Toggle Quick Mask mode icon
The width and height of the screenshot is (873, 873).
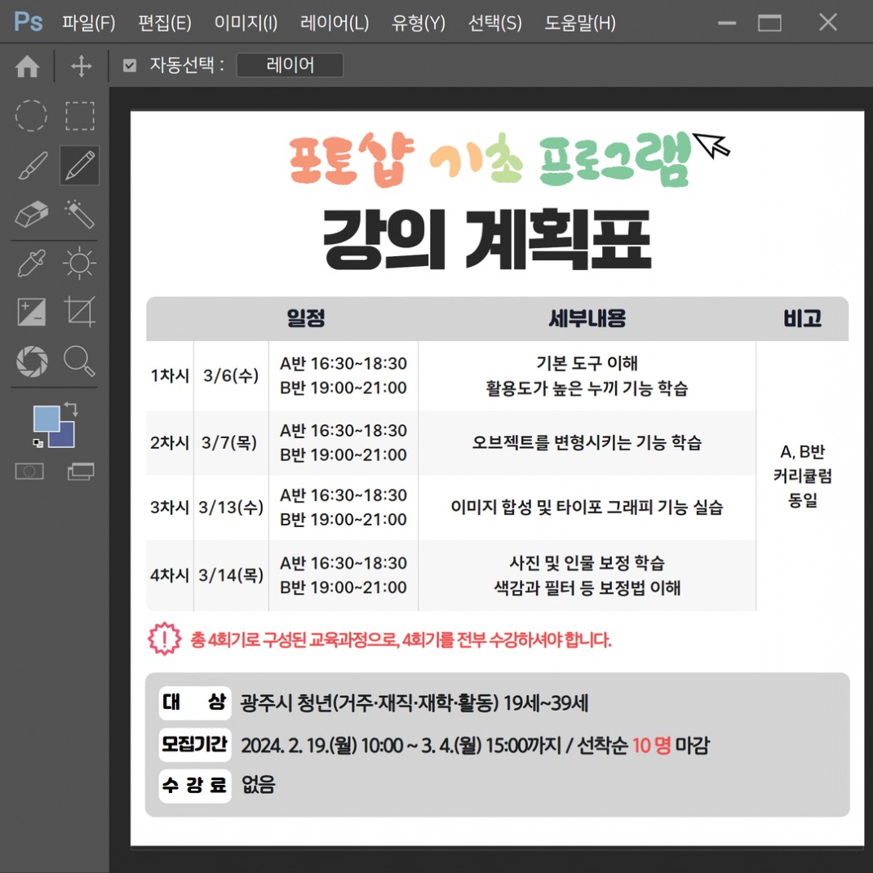point(29,472)
